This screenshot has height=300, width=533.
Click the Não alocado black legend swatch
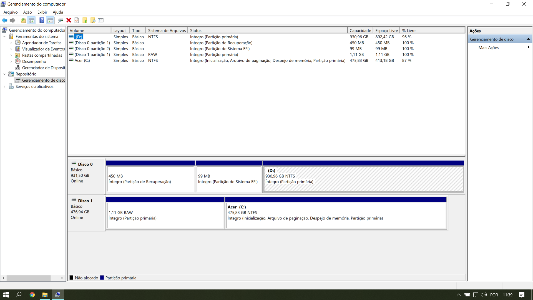pos(71,277)
